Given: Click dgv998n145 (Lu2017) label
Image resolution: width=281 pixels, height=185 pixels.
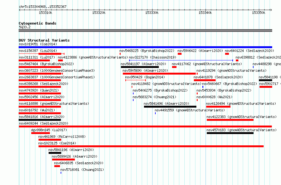Looking at the screenshot, I should (49, 130).
